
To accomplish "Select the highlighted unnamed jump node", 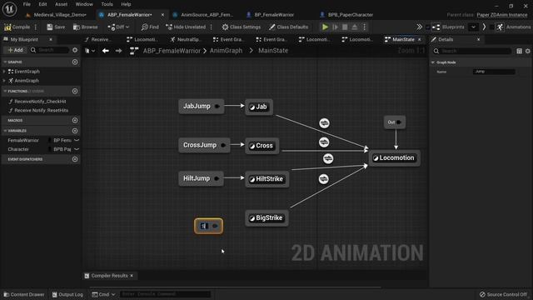I will click(x=209, y=226).
